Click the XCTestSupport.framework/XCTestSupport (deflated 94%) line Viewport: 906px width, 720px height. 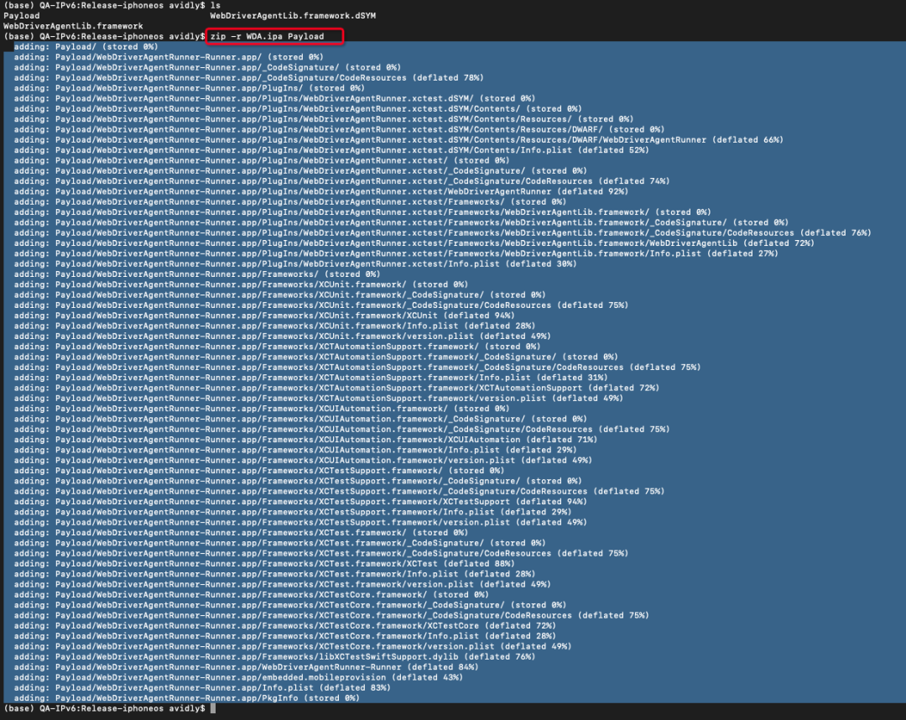300,502
